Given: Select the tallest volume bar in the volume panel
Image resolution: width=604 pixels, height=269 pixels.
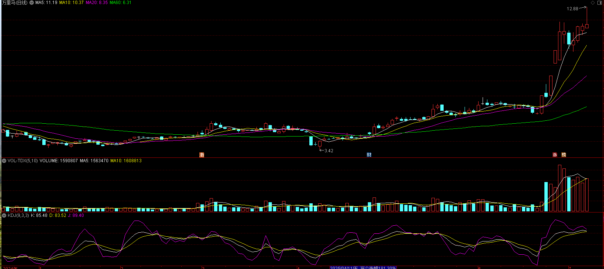Looking at the screenshot, I should (x=559, y=188).
